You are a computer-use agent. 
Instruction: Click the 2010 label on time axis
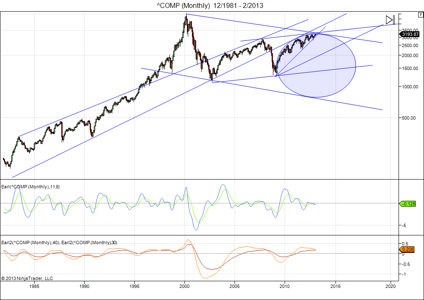coord(285,286)
